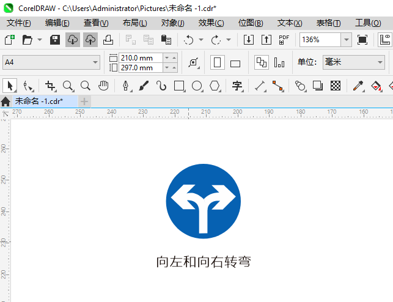
Task: Open the Undo history dropdown arrow
Action: point(201,40)
